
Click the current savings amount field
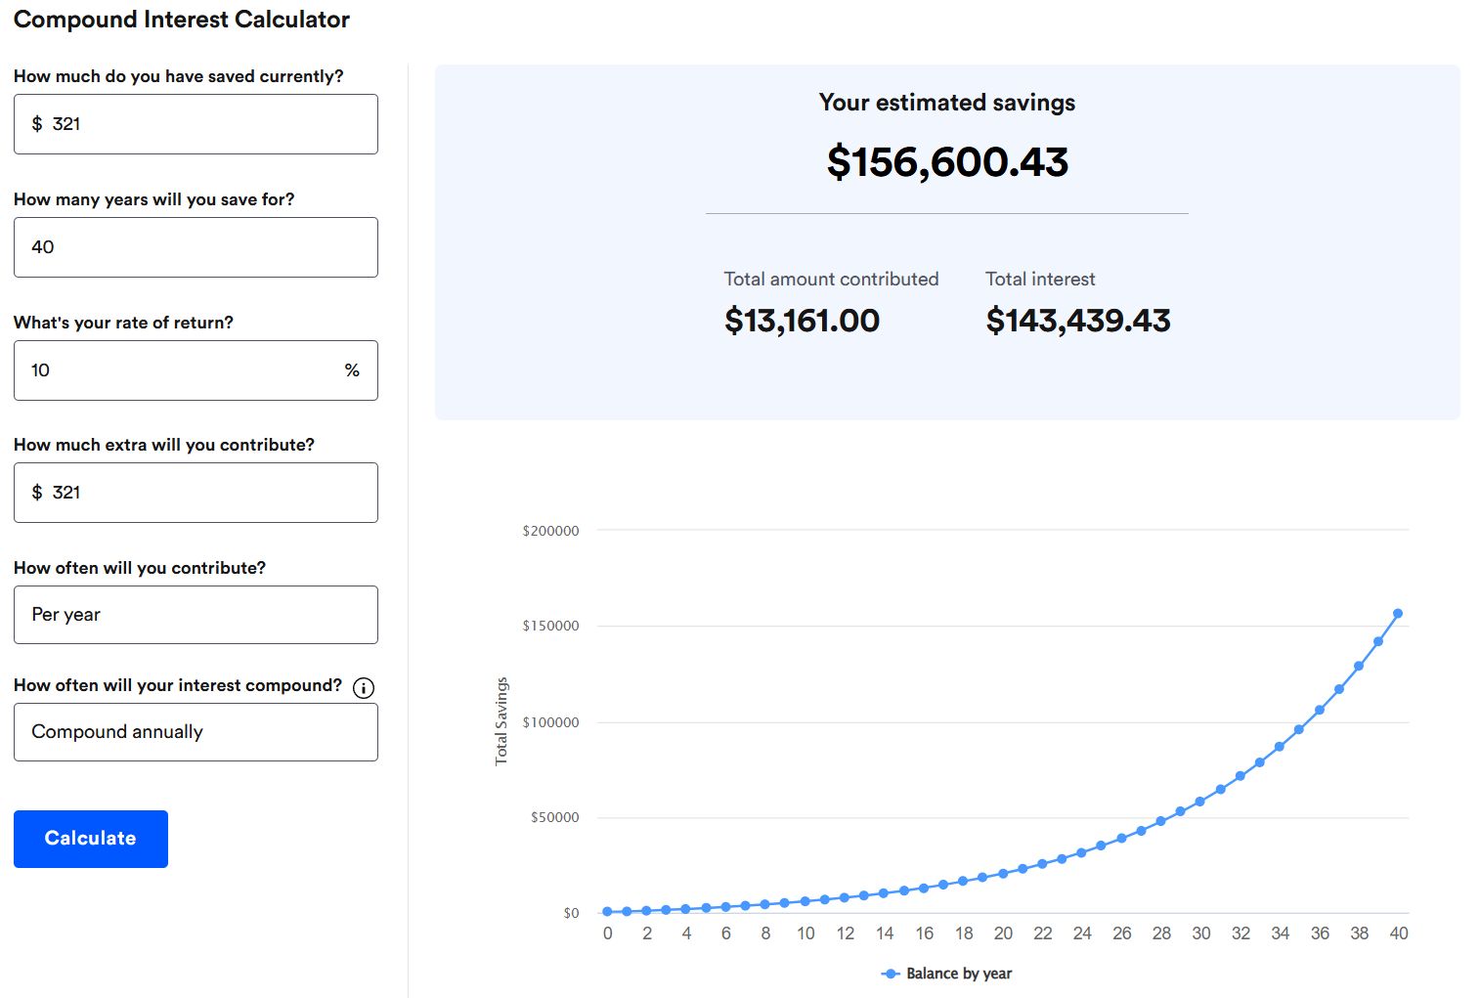click(196, 124)
